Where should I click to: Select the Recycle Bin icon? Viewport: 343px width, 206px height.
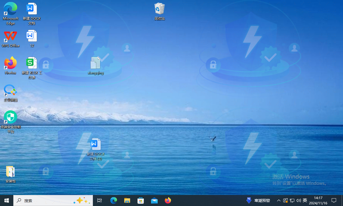pos(160,9)
